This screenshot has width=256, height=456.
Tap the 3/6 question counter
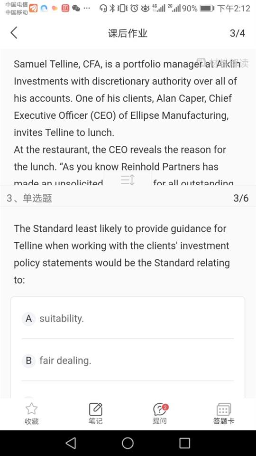point(241,198)
